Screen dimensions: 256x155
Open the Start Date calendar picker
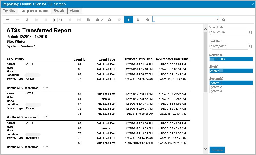click(250, 32)
